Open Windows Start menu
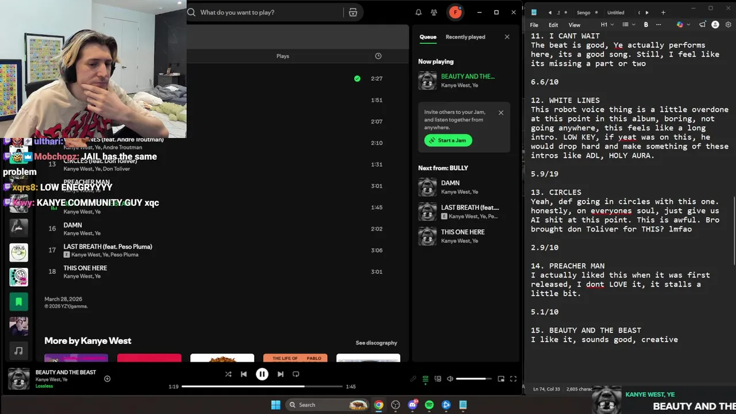Viewport: 736px width, 414px height. pos(275,405)
